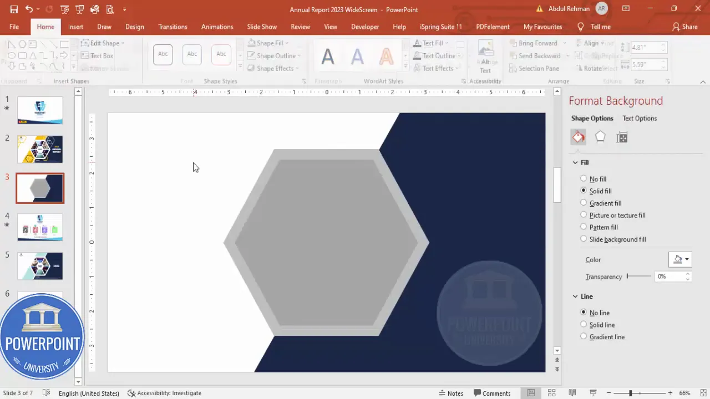Adjust the Transparency slider

[x=639, y=276]
